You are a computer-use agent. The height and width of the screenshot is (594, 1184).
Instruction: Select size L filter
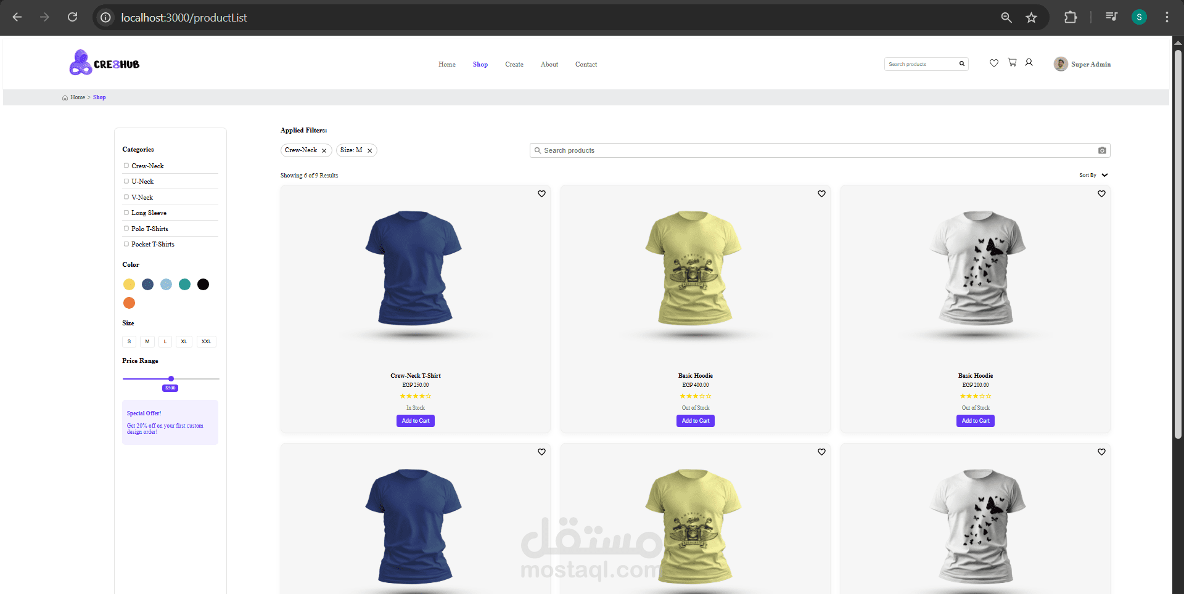pos(165,341)
